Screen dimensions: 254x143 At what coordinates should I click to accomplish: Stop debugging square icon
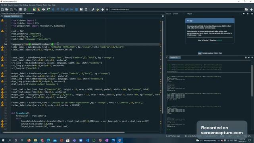pyautogui.click(x=76, y=10)
